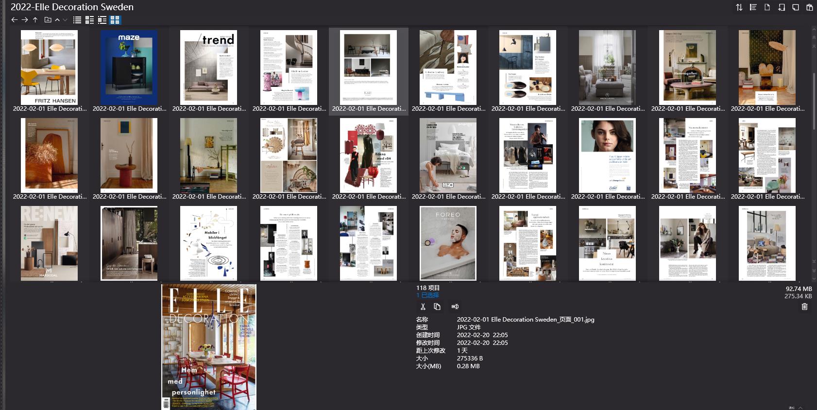This screenshot has height=410, width=817.
Task: Select the curved wooden vase thumbnail
Action: pos(49,155)
